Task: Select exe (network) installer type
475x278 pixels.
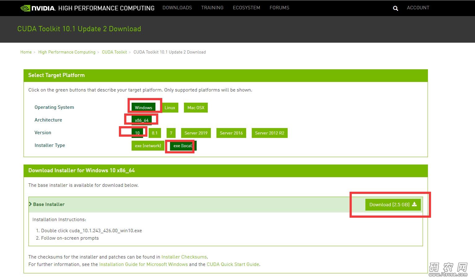Action: point(148,146)
